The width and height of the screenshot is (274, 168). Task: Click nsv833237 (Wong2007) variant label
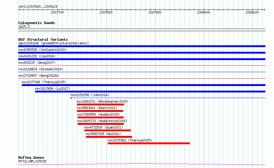coord(37,63)
